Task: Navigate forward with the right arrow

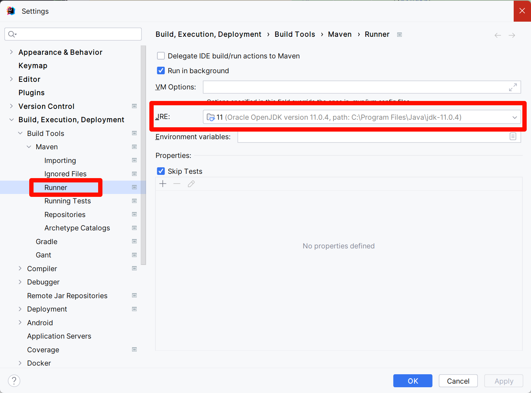Action: (512, 35)
